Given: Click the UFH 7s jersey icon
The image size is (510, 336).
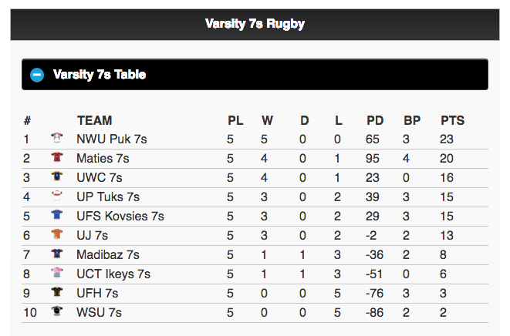Looking at the screenshot, I should 56,293.
